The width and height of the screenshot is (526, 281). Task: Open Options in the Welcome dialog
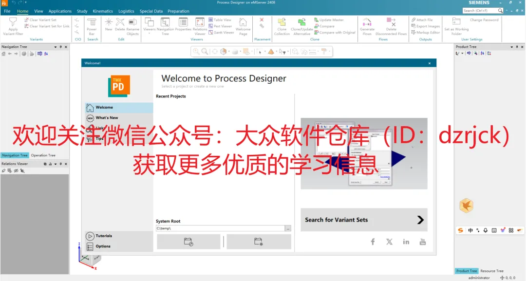pyautogui.click(x=119, y=246)
